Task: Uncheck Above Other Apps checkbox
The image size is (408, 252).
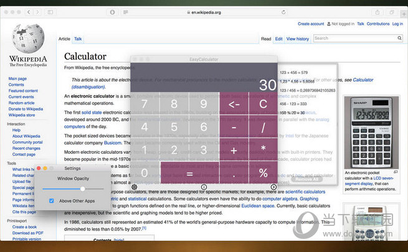Action: point(52,201)
